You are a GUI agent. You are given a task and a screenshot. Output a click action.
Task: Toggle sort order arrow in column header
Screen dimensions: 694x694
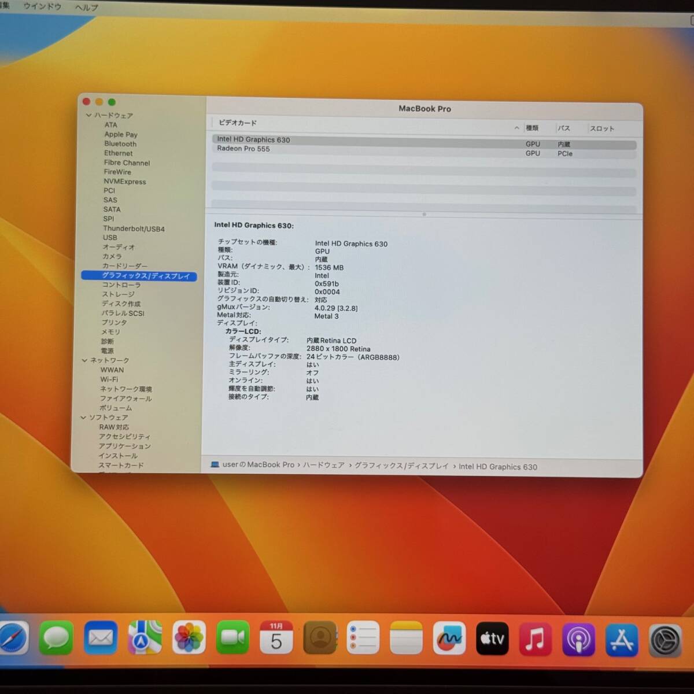pos(516,128)
